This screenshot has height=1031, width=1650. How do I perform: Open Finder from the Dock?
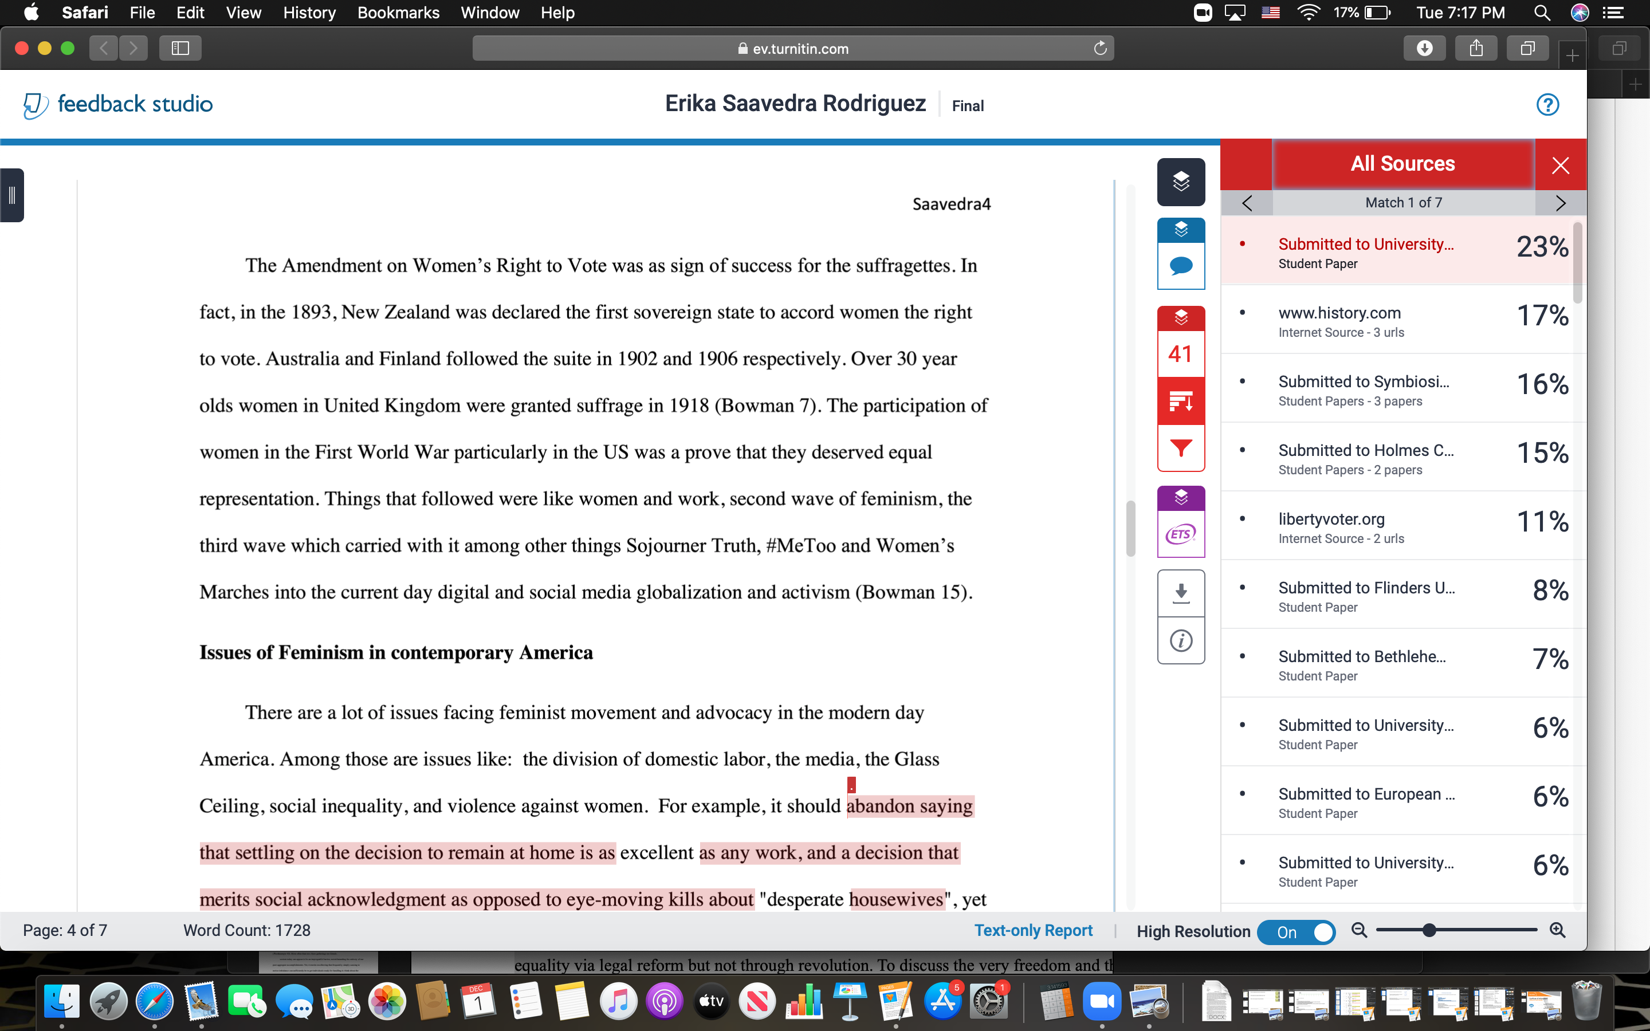pyautogui.click(x=62, y=1001)
